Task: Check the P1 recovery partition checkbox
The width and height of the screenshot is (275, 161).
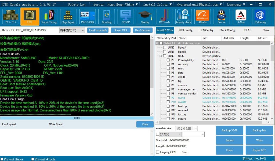Action: (x=168, y=64)
